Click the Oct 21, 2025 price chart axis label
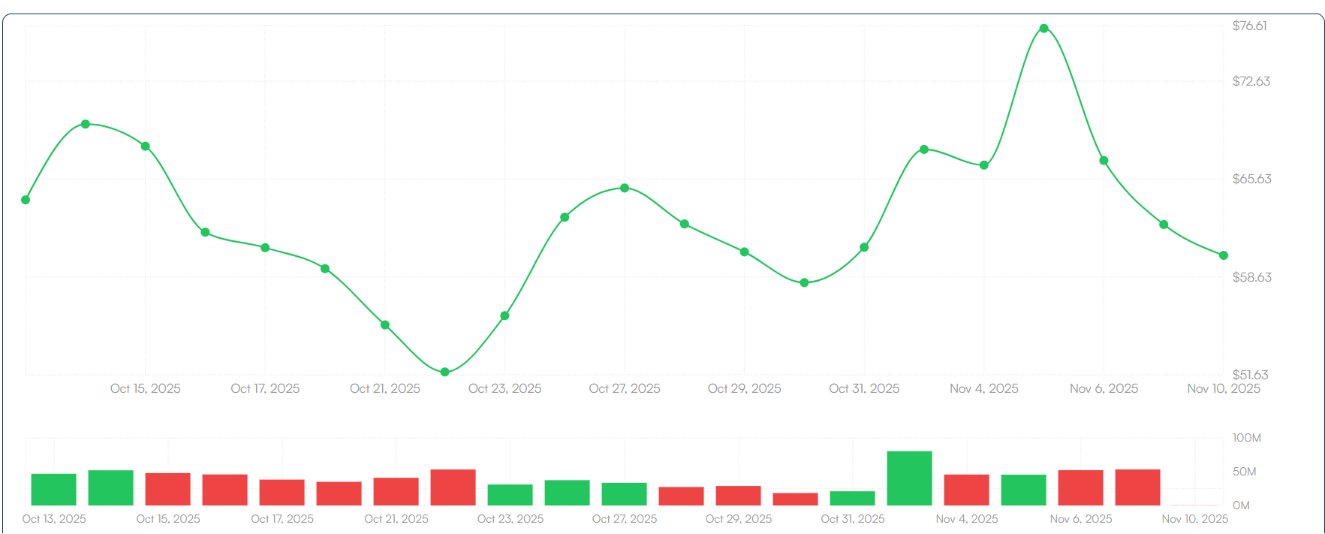The height and width of the screenshot is (534, 1325). tap(385, 388)
